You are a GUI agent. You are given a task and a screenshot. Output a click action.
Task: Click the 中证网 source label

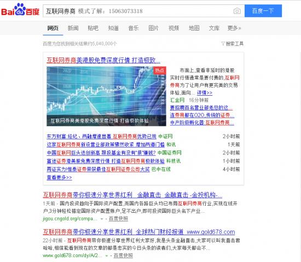[x=165, y=136]
